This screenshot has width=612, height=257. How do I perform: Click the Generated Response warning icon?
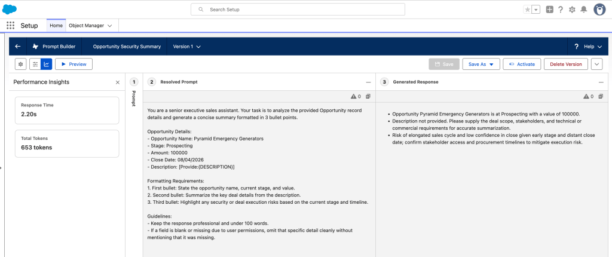(586, 96)
